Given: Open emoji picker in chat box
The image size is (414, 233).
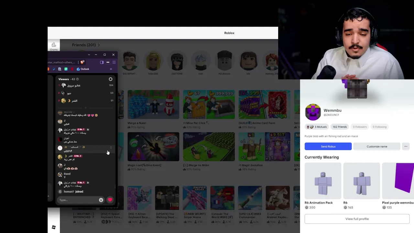Looking at the screenshot, I should point(101,200).
